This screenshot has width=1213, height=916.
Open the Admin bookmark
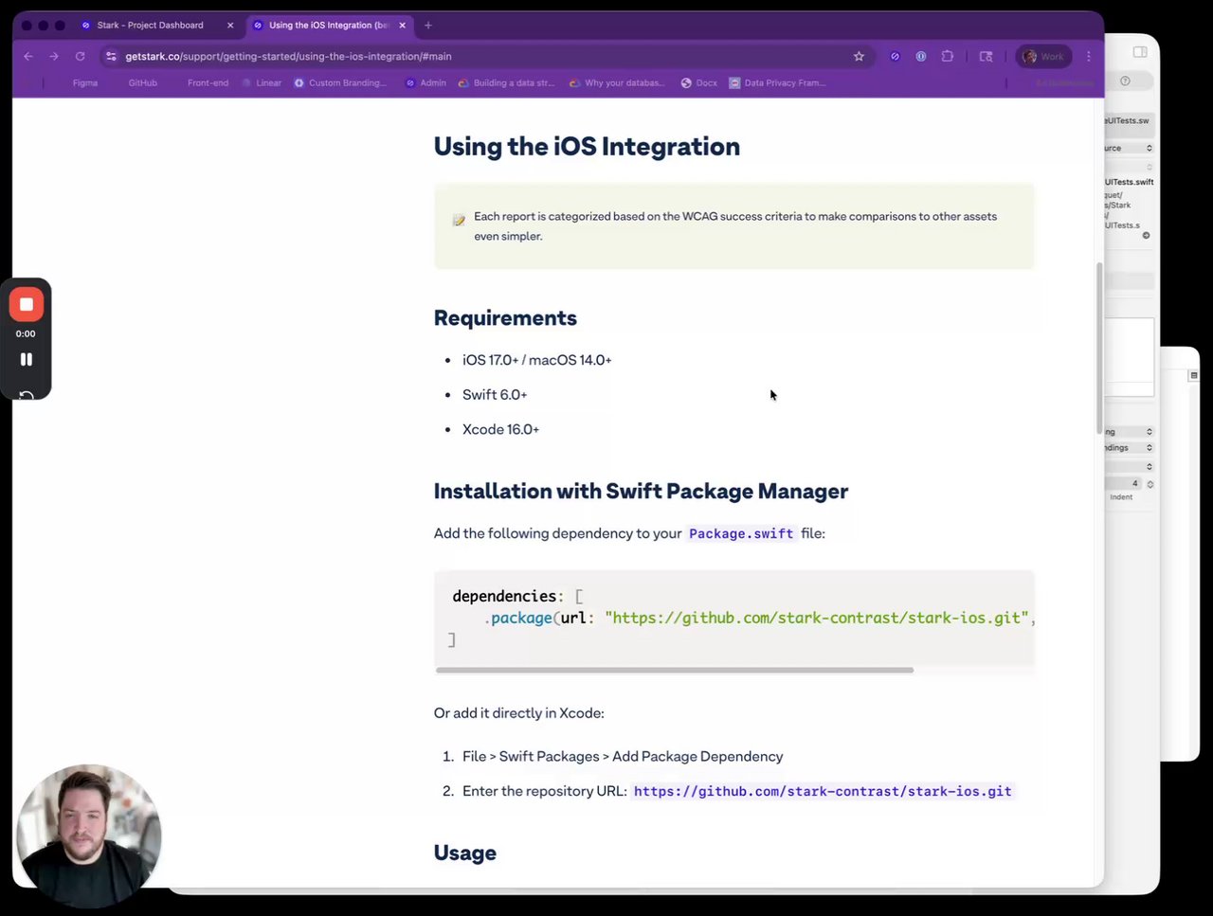pyautogui.click(x=425, y=83)
